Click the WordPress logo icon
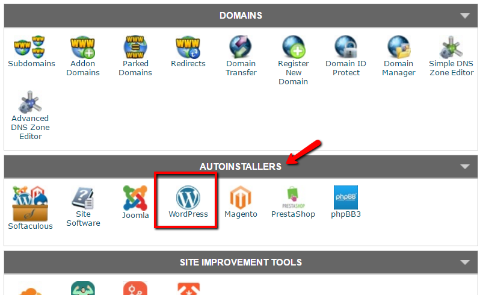 coord(188,197)
